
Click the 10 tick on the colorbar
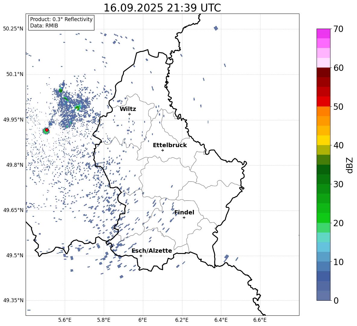(x=338, y=262)
